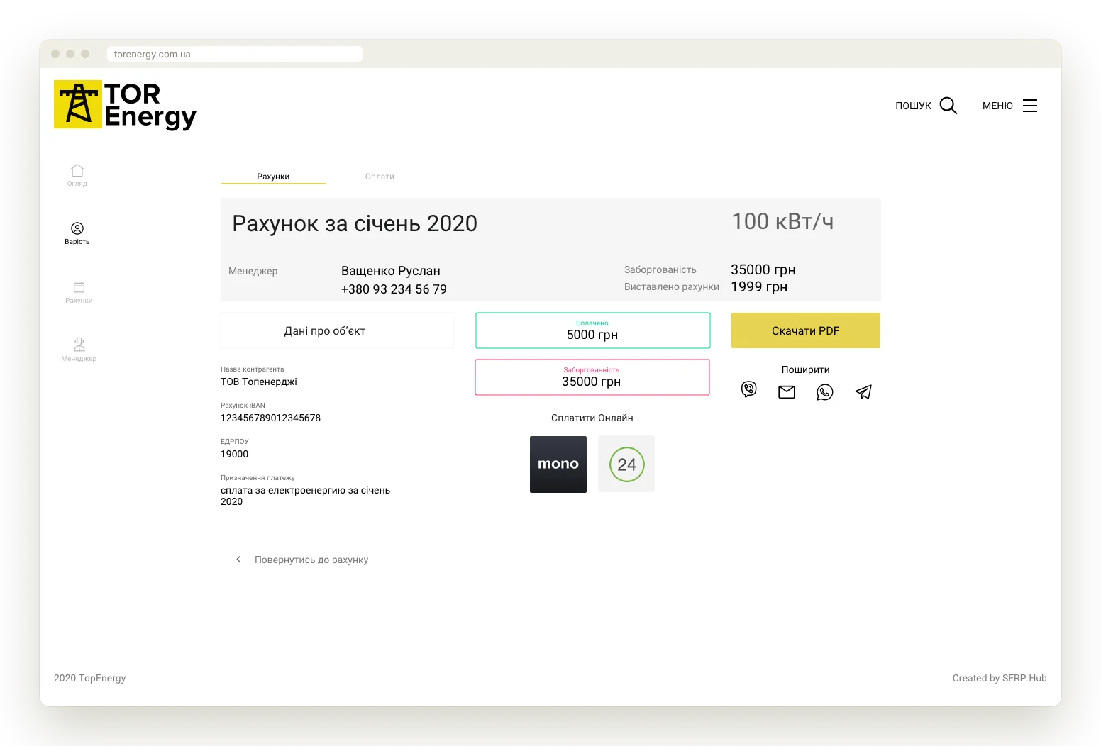Viewport: 1101px width, 746px height.
Task: Share invoice via Telegram paper-plane icon
Action: 863,392
